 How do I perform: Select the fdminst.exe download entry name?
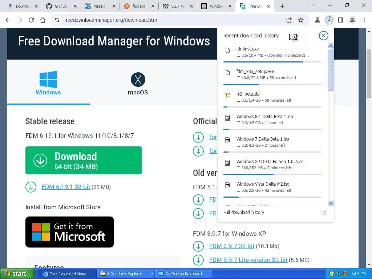coord(247,49)
